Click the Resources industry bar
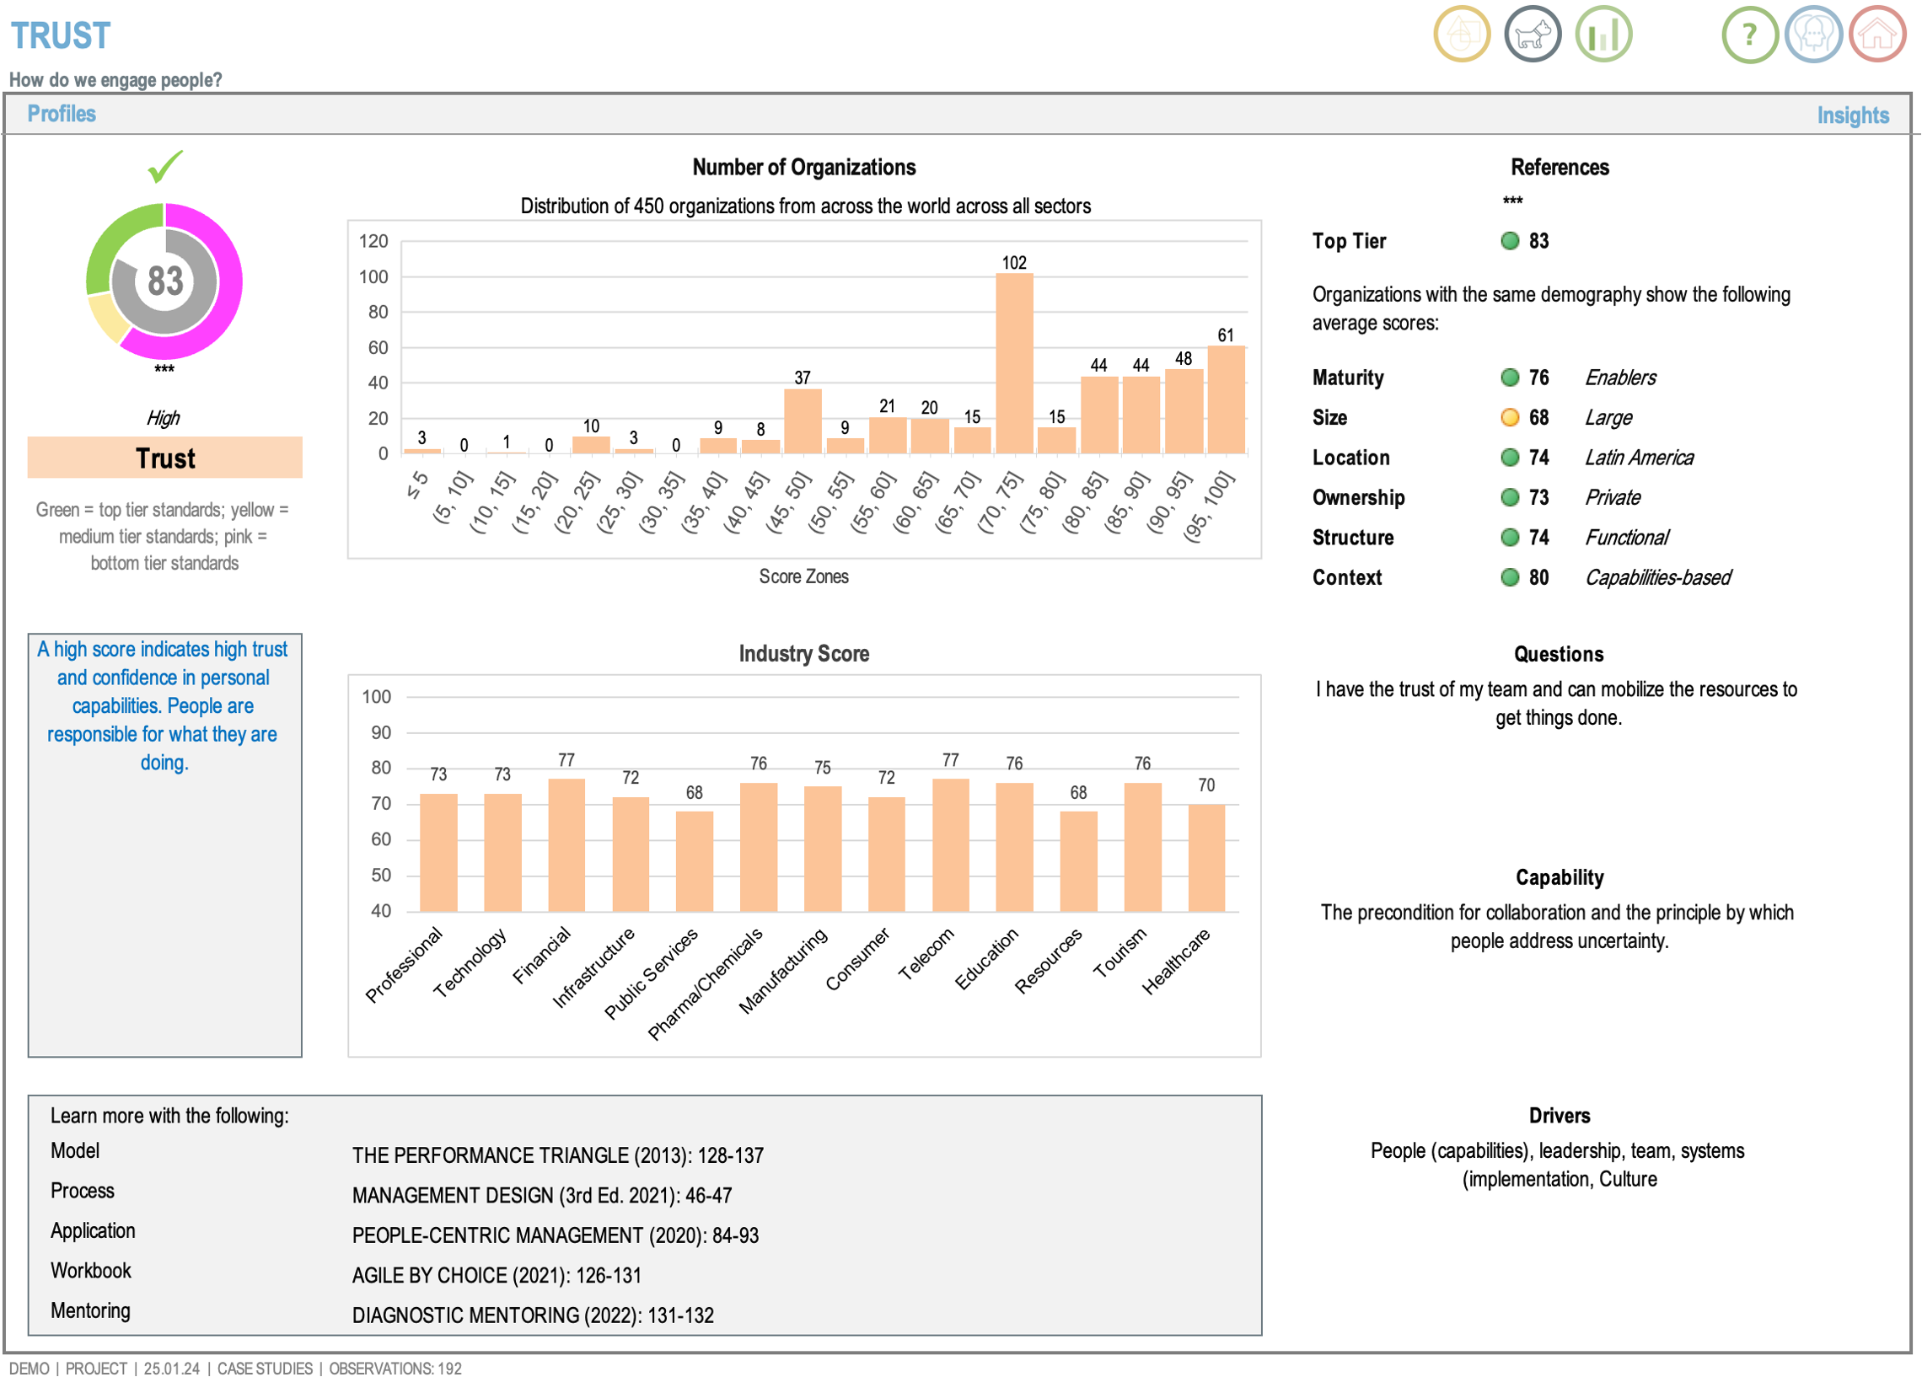 [x=1079, y=862]
